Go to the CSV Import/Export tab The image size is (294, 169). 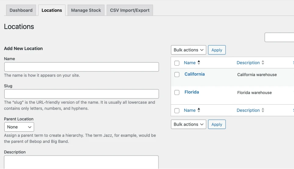pos(130,10)
